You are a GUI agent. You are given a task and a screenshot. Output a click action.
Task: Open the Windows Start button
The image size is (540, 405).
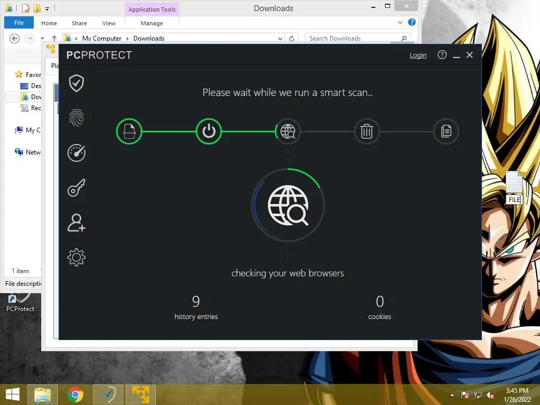tap(13, 394)
